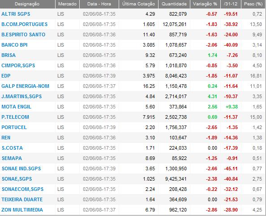Select the 103,647 quantity cell
The image size is (266, 216).
(178, 138)
